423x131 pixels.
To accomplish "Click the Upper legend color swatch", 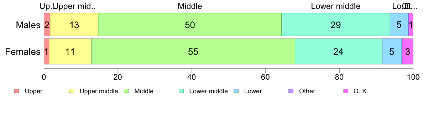I will pos(16,91).
